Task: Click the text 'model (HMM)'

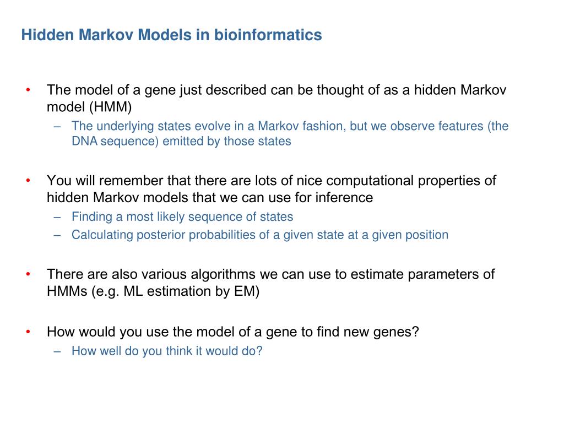Action: tap(89, 107)
